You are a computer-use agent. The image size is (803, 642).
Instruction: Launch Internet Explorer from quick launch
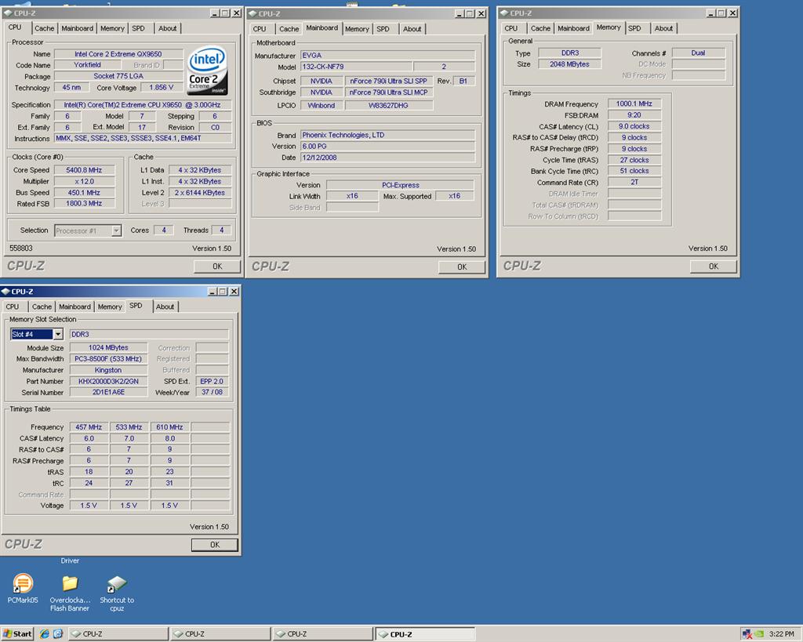(x=45, y=634)
